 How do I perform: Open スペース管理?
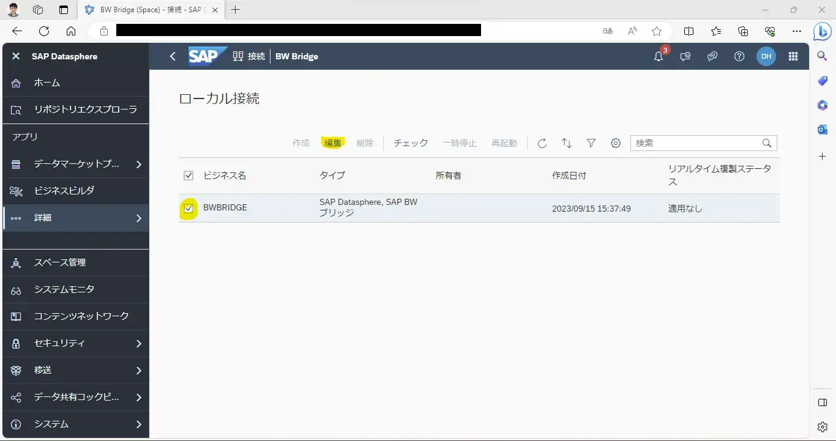coord(76,262)
